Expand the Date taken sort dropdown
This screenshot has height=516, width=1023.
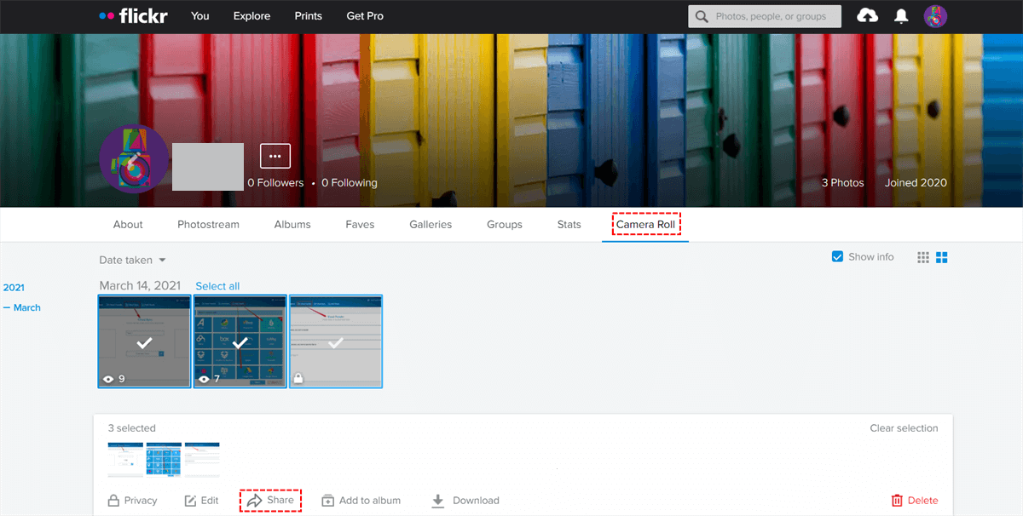tap(132, 261)
